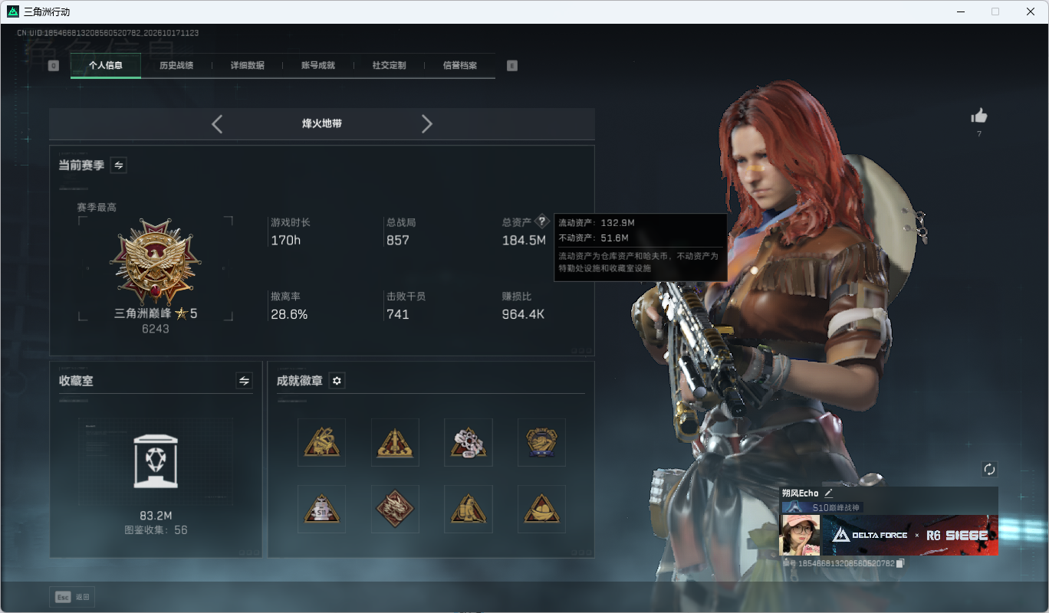Toggle the 当前赛季 season swap icon
The height and width of the screenshot is (613, 1049).
[x=119, y=165]
